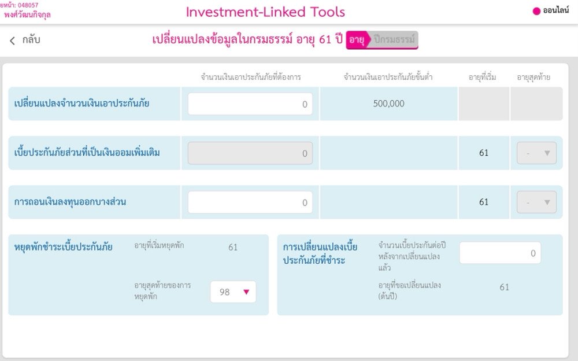Click the premium after change input field
This screenshot has height=361, width=578.
click(x=499, y=253)
